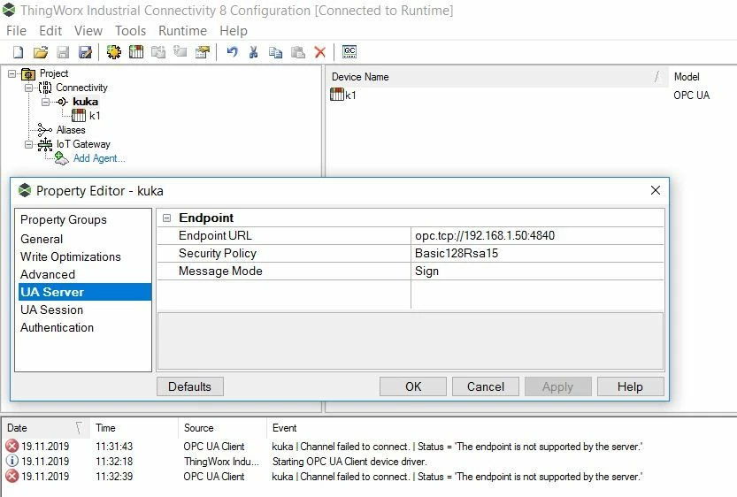The image size is (737, 497).
Task: Collapse the kuka channel node
Action: click(45, 102)
